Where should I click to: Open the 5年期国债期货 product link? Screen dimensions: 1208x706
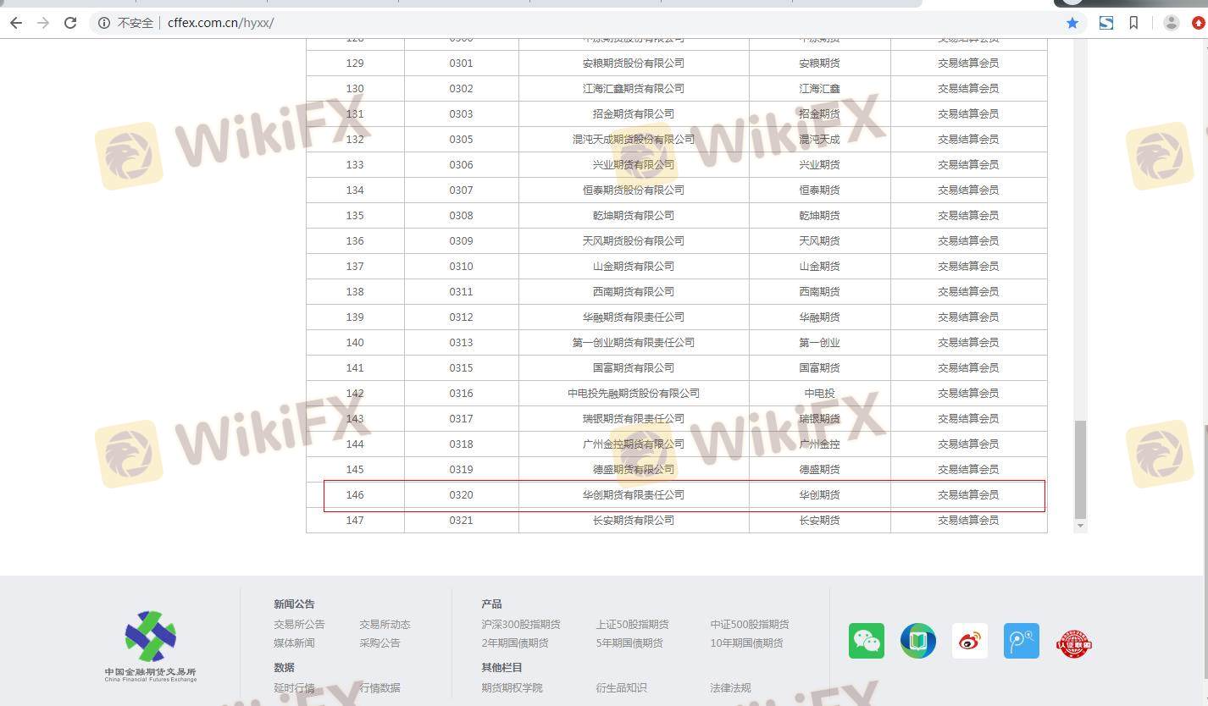[629, 643]
